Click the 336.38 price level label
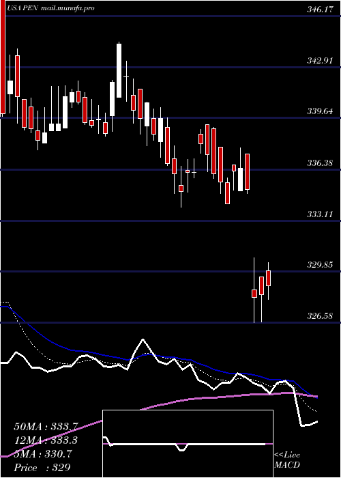 319,163
